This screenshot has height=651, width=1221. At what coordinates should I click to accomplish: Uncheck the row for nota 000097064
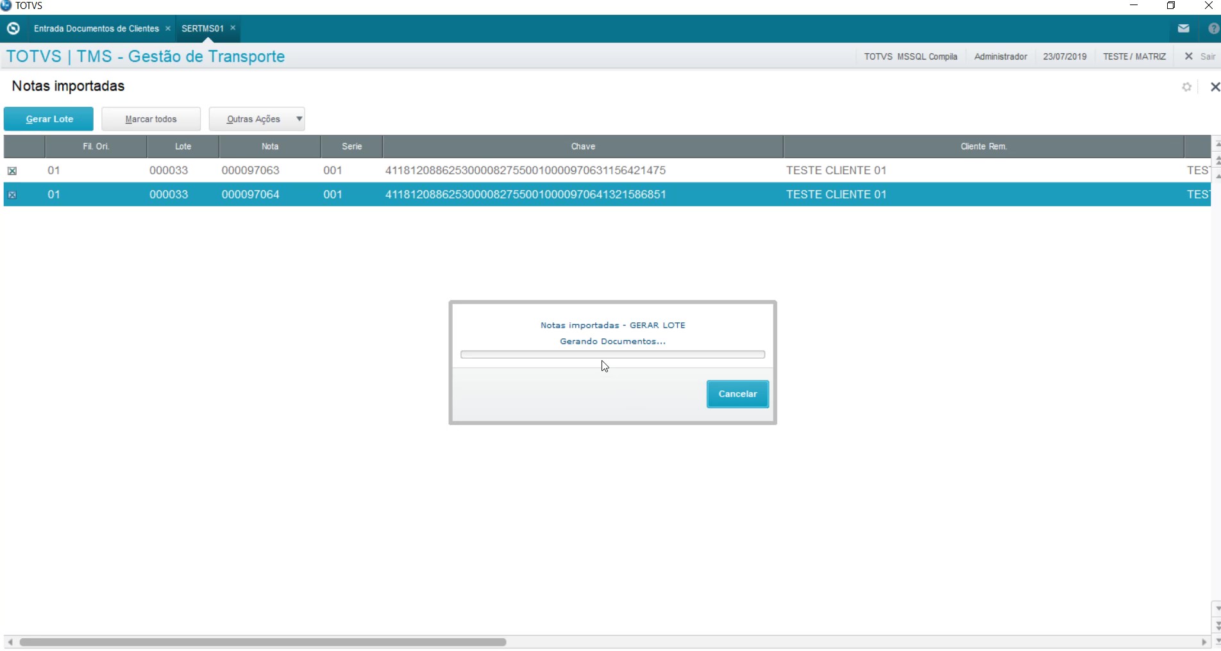tap(12, 195)
